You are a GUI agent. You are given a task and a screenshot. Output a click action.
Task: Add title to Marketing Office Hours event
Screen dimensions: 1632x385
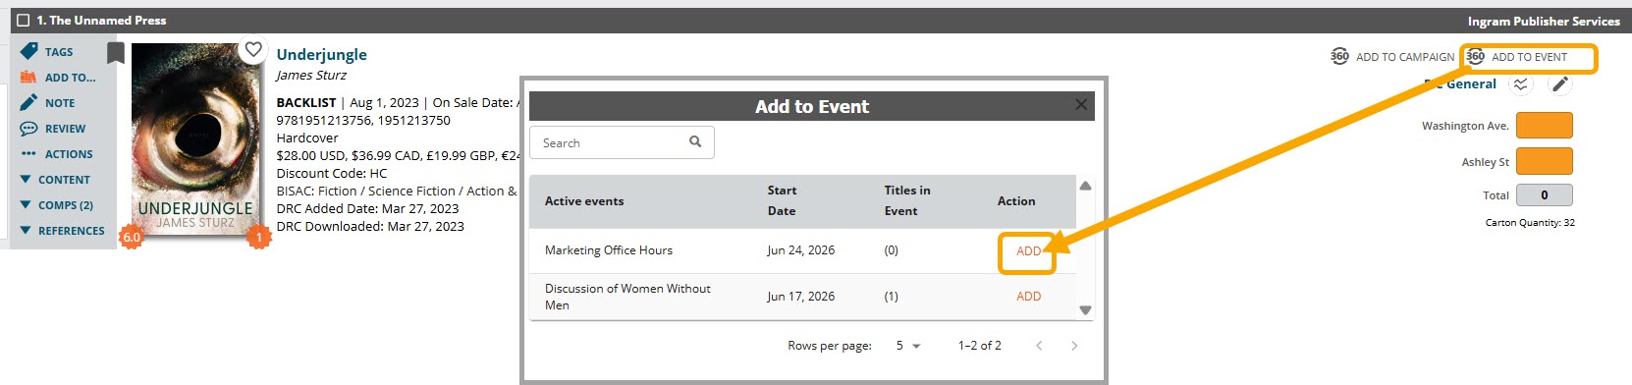pos(1028,250)
